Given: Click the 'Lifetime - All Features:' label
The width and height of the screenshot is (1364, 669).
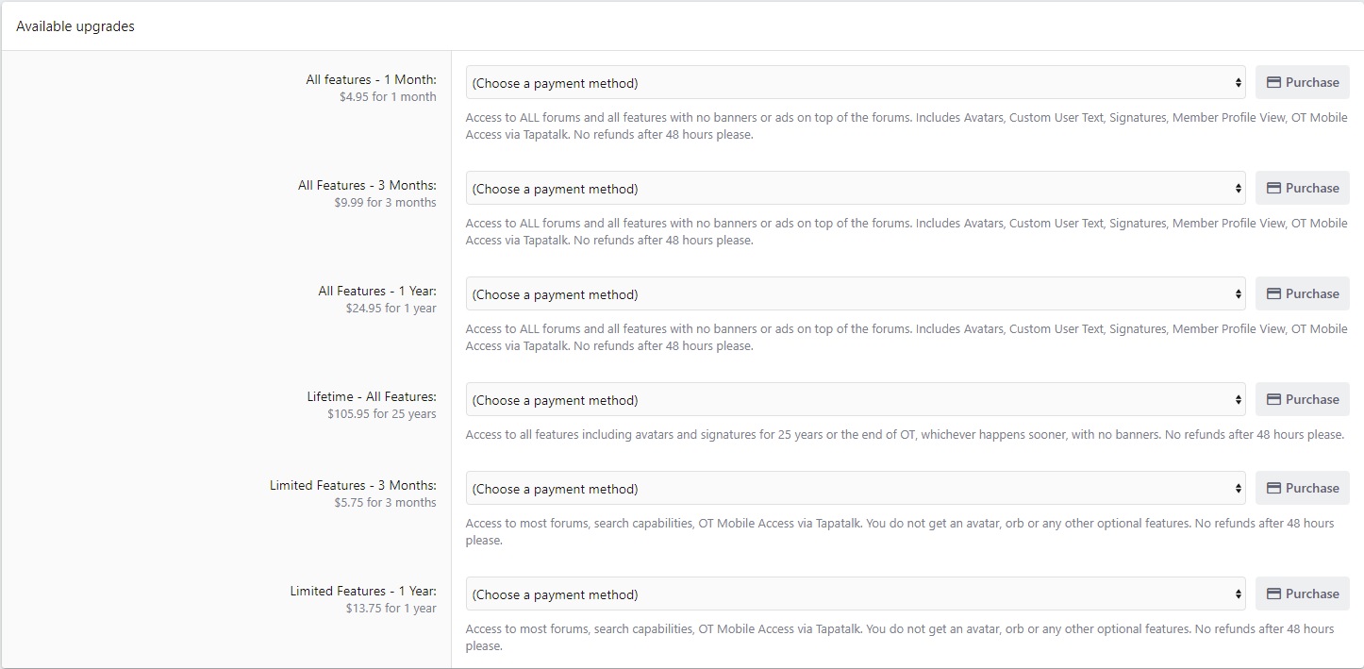Looking at the screenshot, I should pyautogui.click(x=372, y=397).
